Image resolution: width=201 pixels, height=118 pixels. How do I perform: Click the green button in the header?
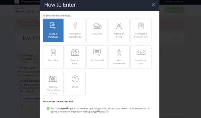click(174, 10)
